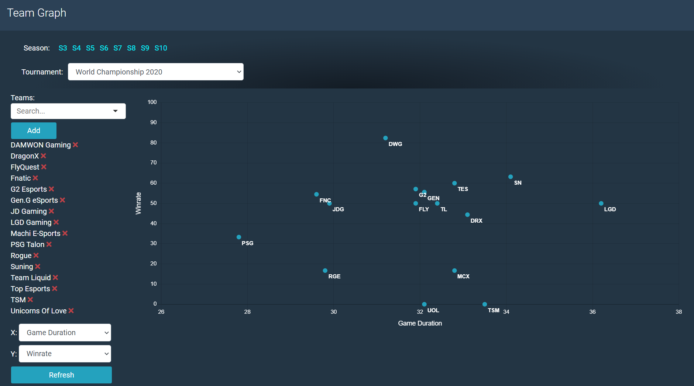694x386 pixels.
Task: Remove FlyQuest with its red X
Action: pyautogui.click(x=44, y=167)
